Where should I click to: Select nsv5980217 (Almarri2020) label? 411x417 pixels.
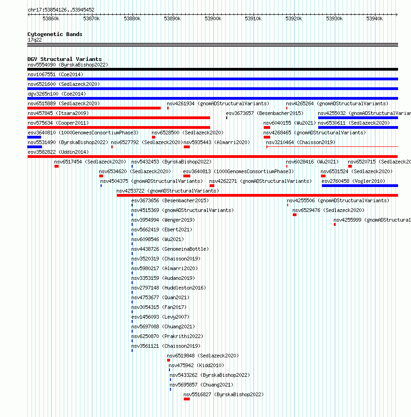(x=165, y=269)
